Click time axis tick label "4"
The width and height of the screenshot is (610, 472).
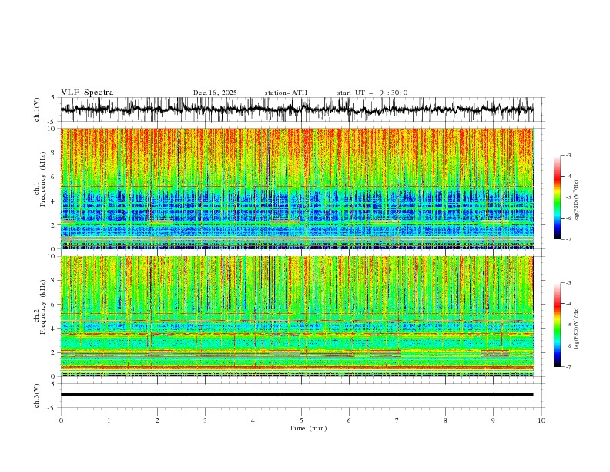point(253,420)
